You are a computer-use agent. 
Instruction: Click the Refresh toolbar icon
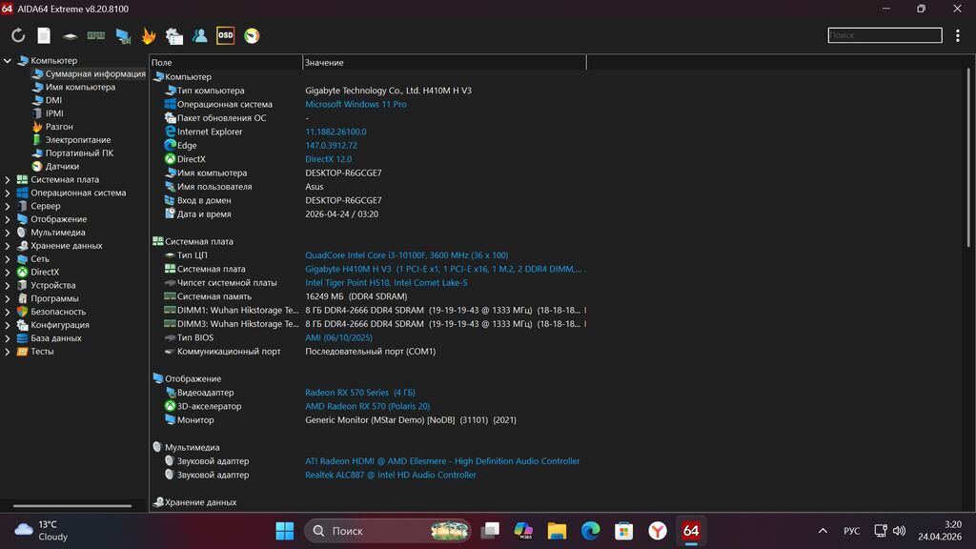pos(18,35)
